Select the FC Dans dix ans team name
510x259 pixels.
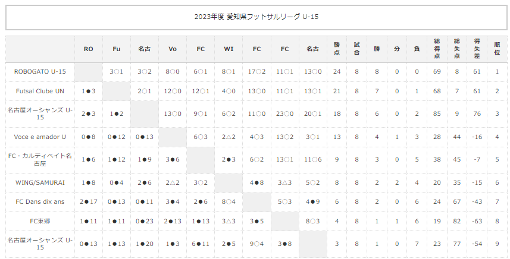(x=40, y=202)
